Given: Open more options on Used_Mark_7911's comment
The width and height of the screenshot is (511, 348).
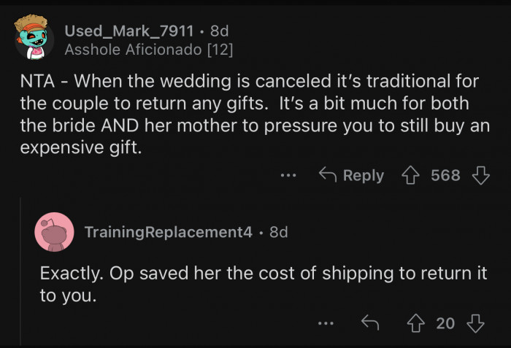Looking at the screenshot, I should pos(289,175).
